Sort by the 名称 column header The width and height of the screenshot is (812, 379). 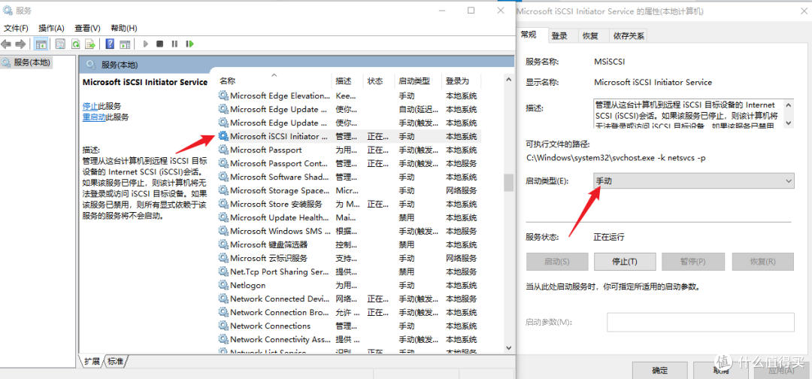click(x=274, y=80)
